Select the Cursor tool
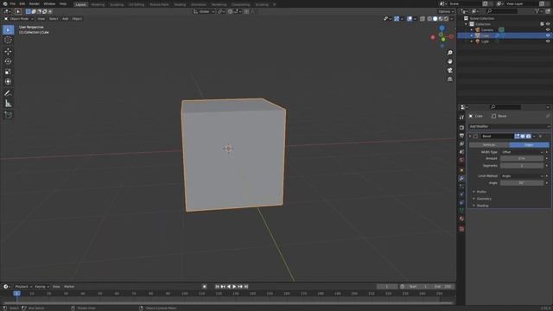This screenshot has width=553, height=311. point(8,40)
